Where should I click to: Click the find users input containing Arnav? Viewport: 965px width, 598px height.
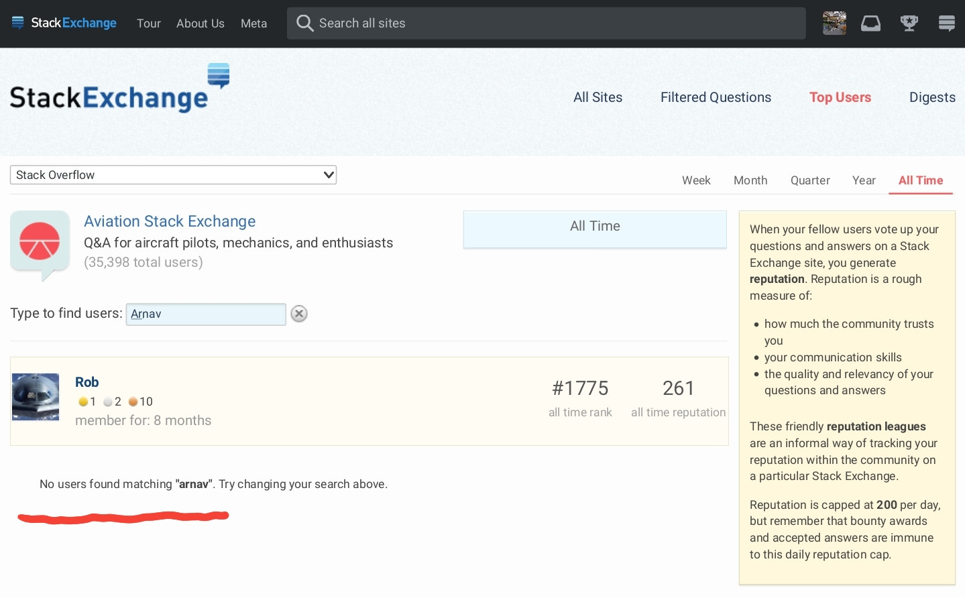206,314
